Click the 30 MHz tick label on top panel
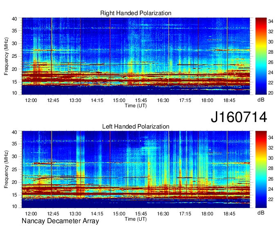The height and width of the screenshot is (226, 278). click(14, 43)
